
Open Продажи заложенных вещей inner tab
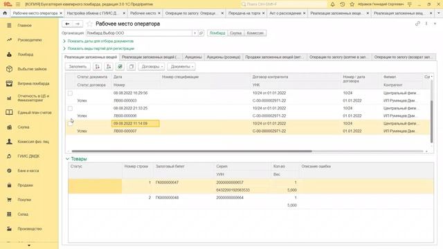tap(274, 57)
